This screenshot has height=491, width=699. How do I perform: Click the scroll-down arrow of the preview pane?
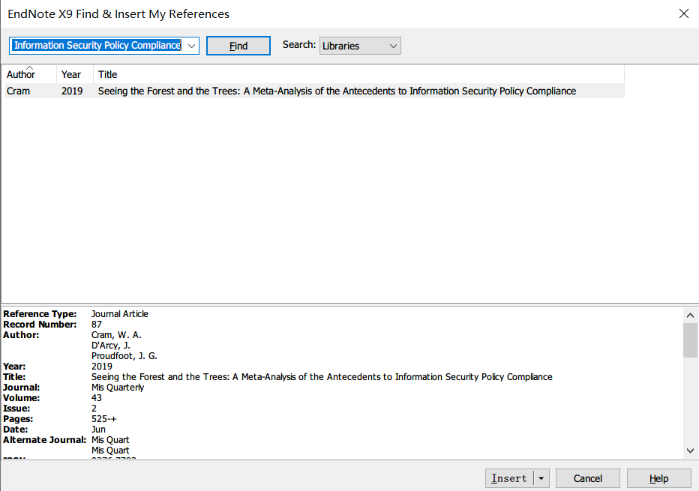(690, 451)
